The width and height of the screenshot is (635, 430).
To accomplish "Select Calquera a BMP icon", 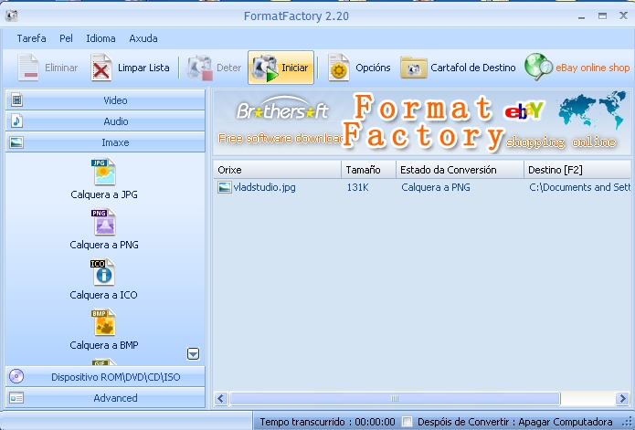I will 103,322.
